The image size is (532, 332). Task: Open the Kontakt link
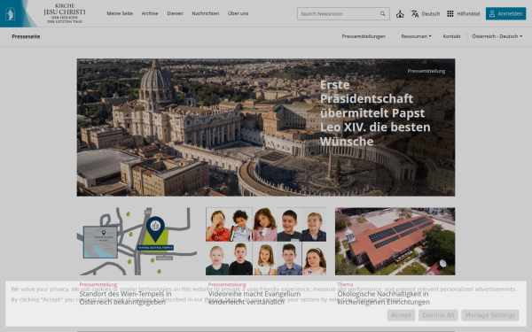pyautogui.click(x=451, y=36)
